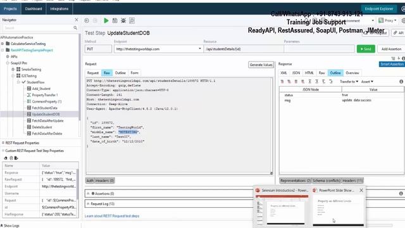Open Headers (0) tab below request

point(104,180)
